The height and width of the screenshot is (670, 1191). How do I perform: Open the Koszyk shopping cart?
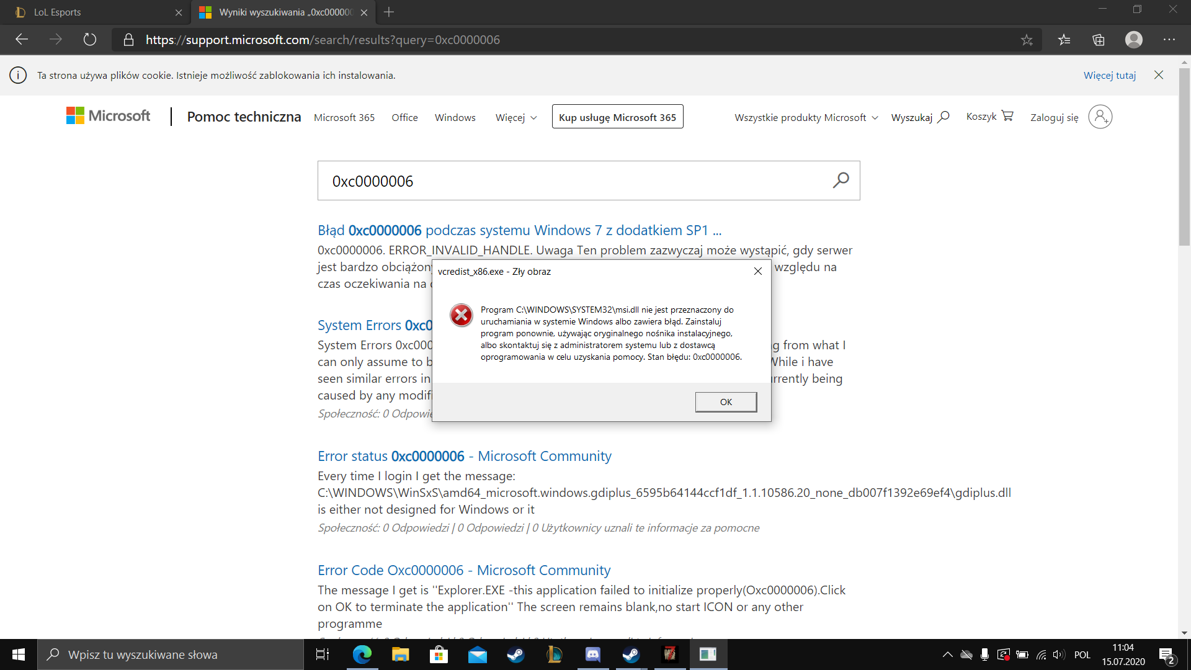point(989,117)
